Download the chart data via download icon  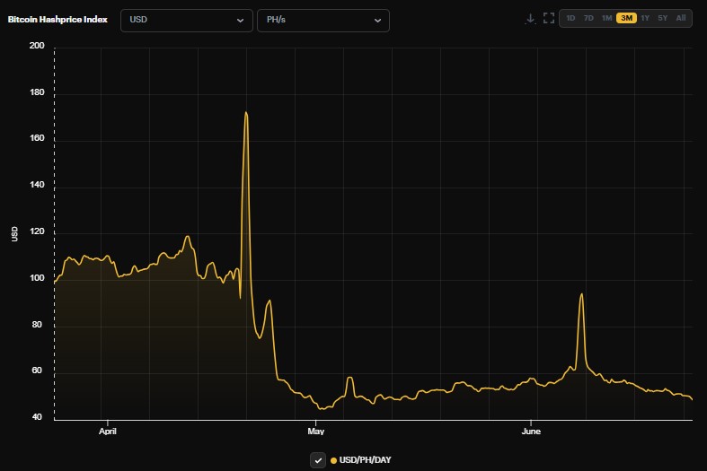pos(531,19)
